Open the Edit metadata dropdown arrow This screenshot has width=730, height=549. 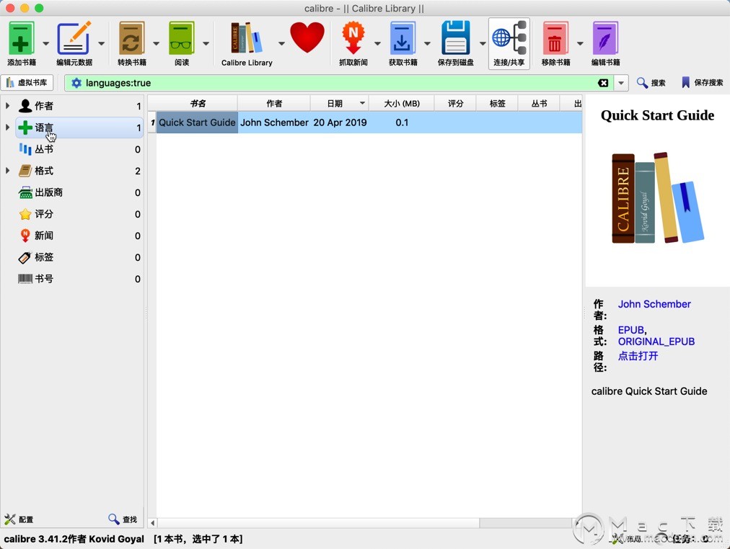101,44
